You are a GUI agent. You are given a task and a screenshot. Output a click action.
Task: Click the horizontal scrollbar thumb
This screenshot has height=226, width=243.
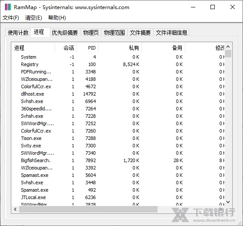(x=89, y=209)
